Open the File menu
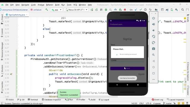 (x=7, y=5)
